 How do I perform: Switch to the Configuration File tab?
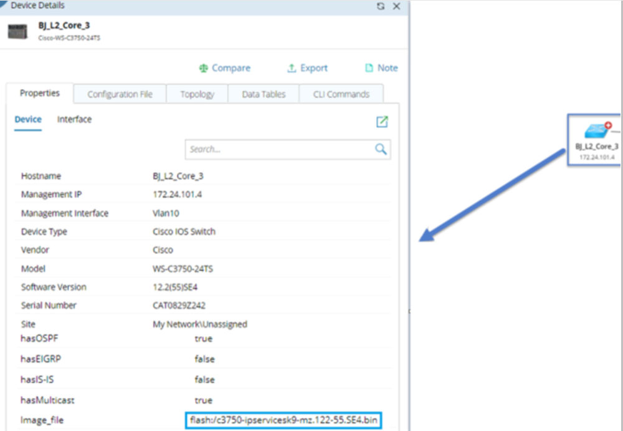point(120,94)
